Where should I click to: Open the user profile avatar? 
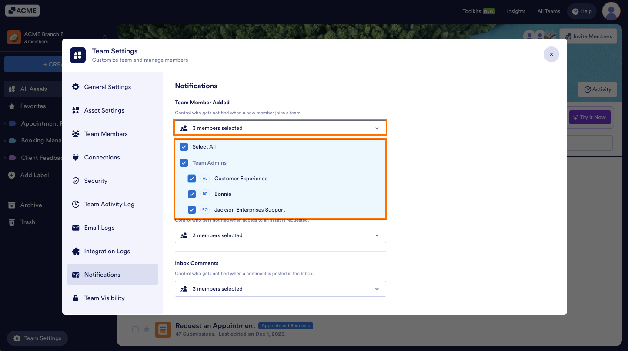[x=611, y=11]
